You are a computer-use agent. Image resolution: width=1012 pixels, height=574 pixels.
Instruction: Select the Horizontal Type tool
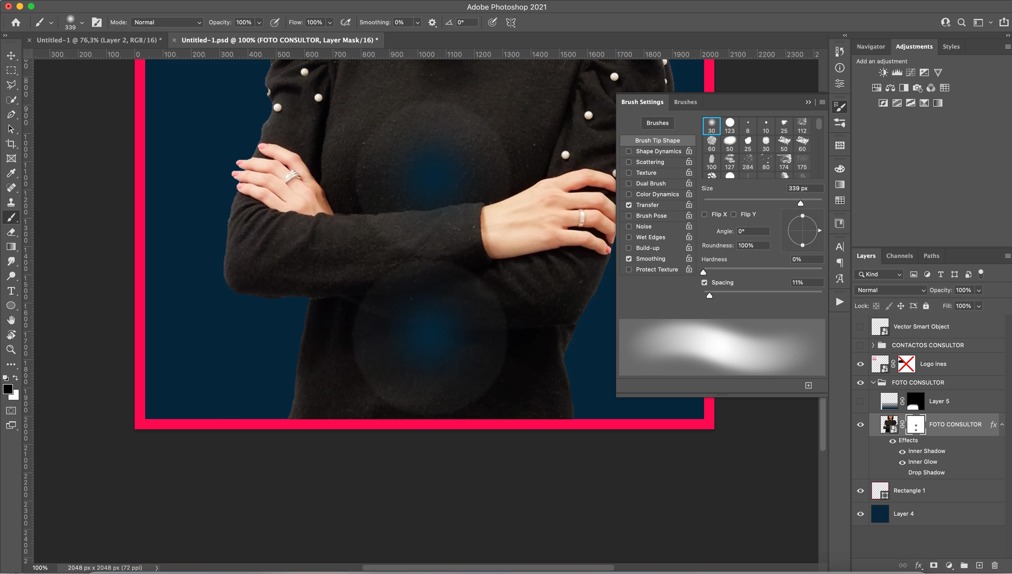coord(11,291)
